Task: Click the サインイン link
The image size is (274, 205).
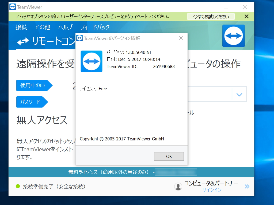Action: (211, 190)
